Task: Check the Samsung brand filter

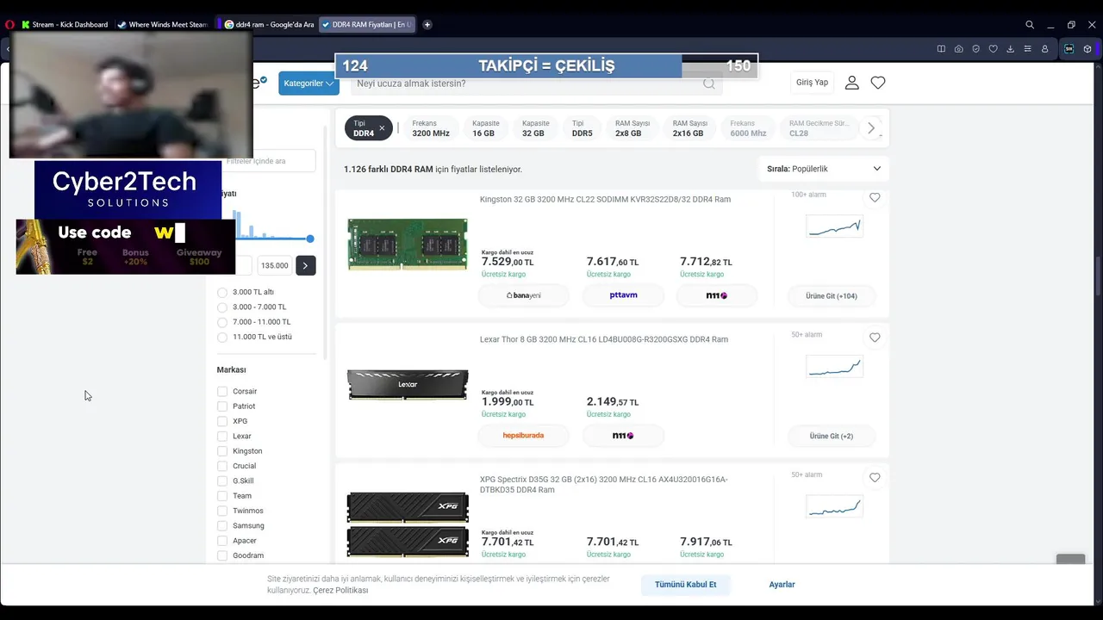Action: click(x=222, y=526)
